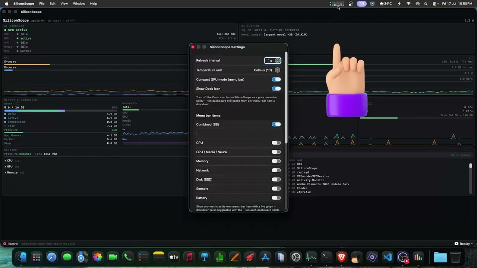
Task: Open the Replay dropdown
Action: point(464,244)
